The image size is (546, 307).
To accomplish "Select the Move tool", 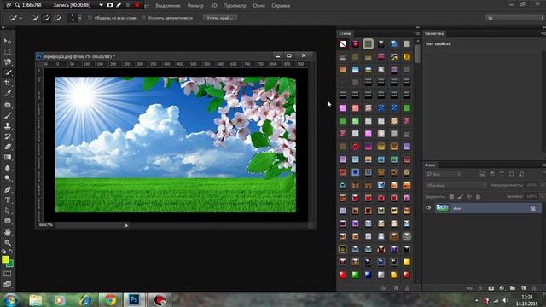I will 8,41.
